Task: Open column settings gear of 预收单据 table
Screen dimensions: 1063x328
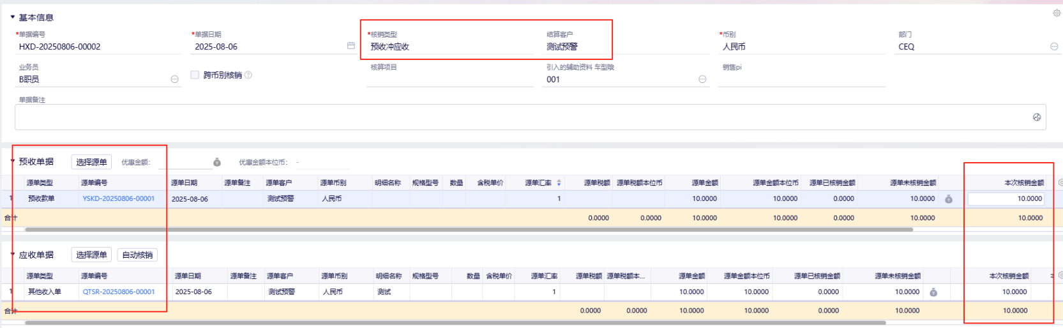Action: 1060,183
